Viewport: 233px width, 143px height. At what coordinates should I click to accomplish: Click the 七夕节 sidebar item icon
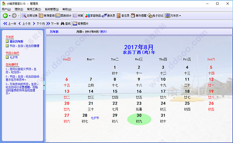7,57
